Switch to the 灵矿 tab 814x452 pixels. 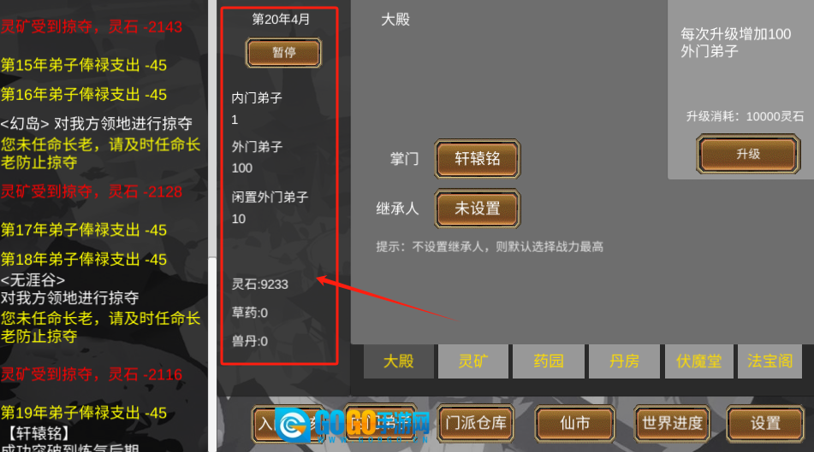coord(473,361)
